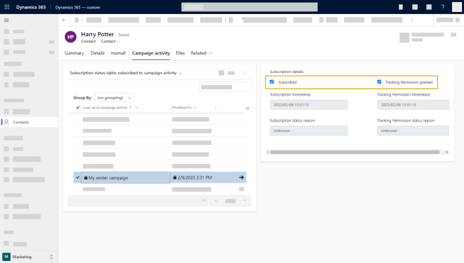
Task: Open the subgrid more commands ellipsis
Action: (245, 73)
